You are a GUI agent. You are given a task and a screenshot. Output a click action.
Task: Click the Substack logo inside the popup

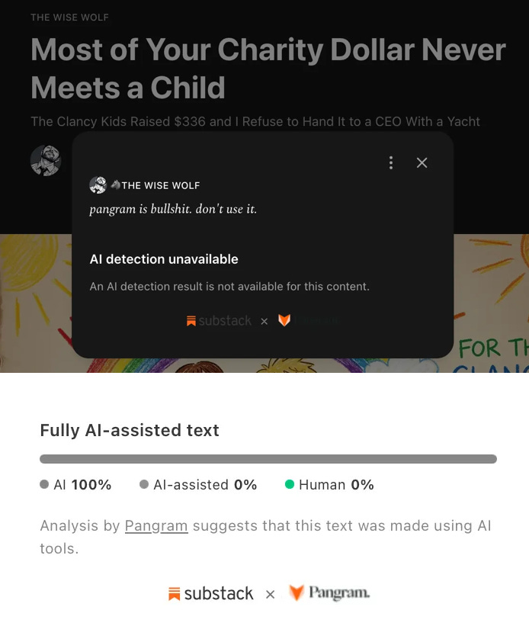[x=219, y=320]
